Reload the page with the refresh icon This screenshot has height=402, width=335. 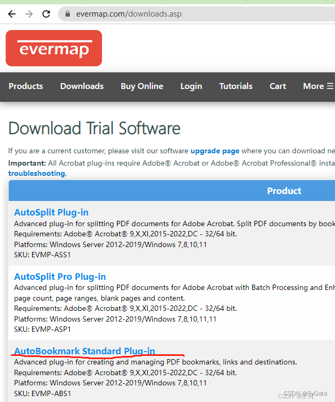click(x=46, y=14)
